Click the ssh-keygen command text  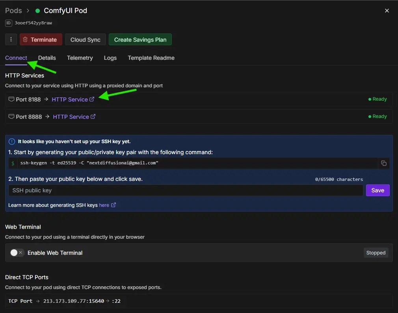tap(89, 163)
